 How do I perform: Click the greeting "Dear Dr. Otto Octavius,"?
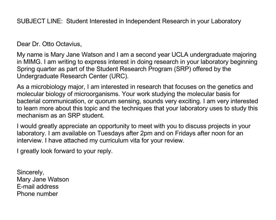tap(49, 44)
